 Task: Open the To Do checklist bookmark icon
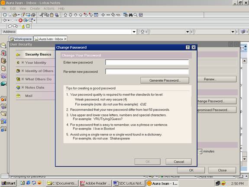3,68
